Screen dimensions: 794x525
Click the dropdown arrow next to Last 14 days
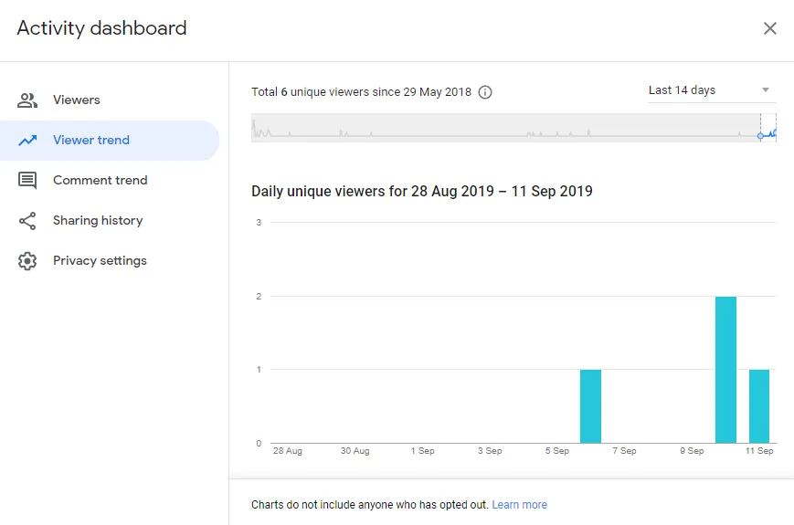[x=765, y=90]
